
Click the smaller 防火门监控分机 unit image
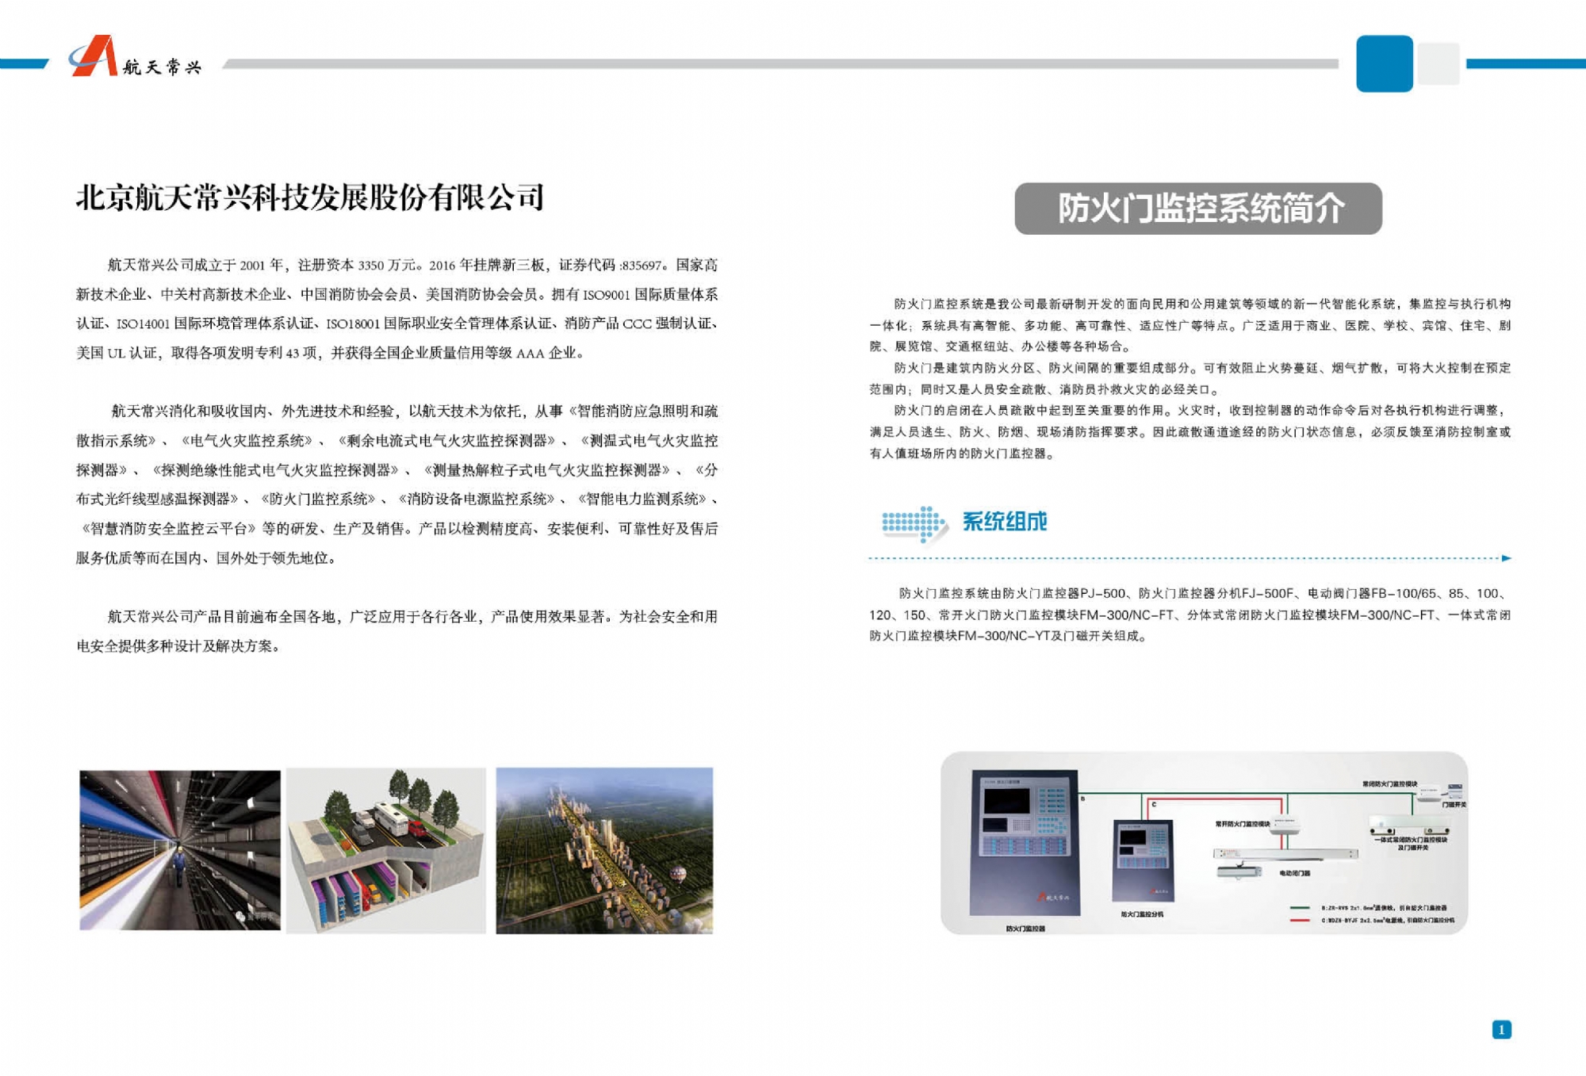[1143, 860]
